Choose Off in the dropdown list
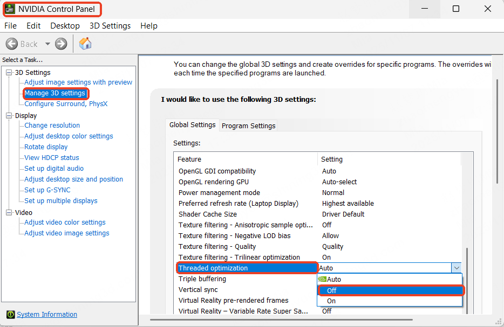Viewport: 504px width, 327px height. click(x=391, y=290)
